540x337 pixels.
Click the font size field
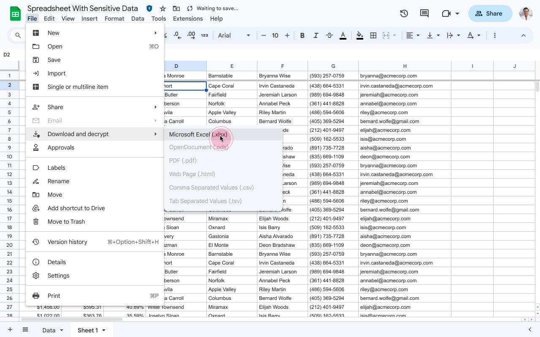[275, 35]
